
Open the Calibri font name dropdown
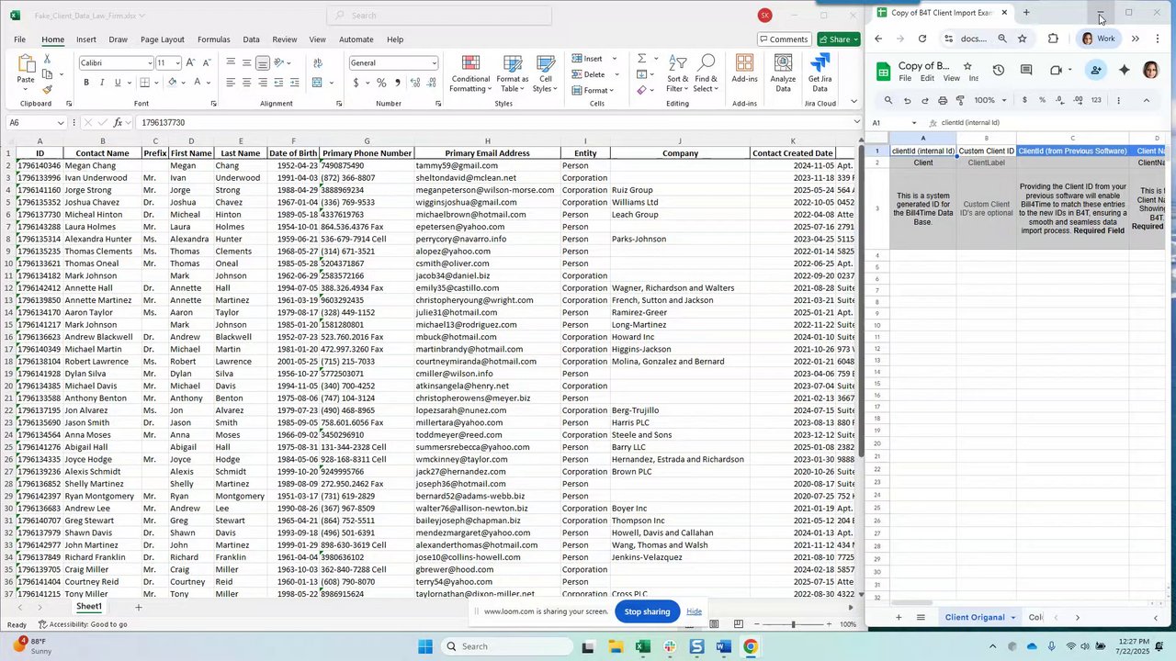(x=150, y=63)
